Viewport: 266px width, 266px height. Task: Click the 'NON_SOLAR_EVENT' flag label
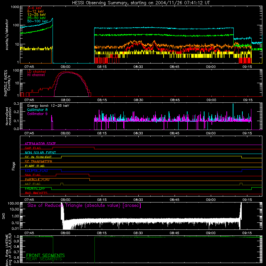pyautogui.click(x=40, y=153)
